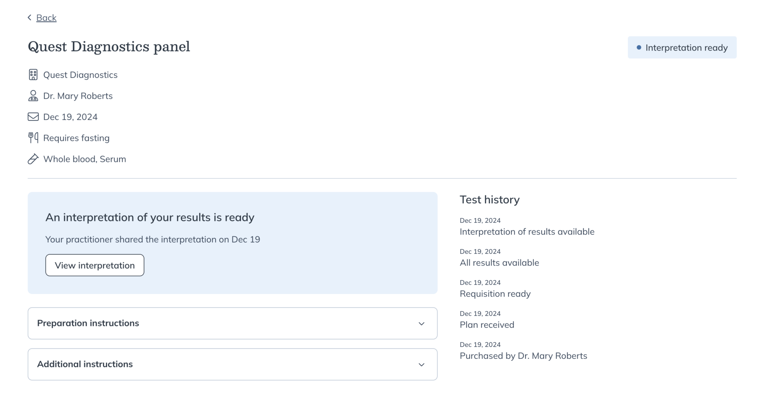
Task: Click the lab building icon
Action: point(33,75)
